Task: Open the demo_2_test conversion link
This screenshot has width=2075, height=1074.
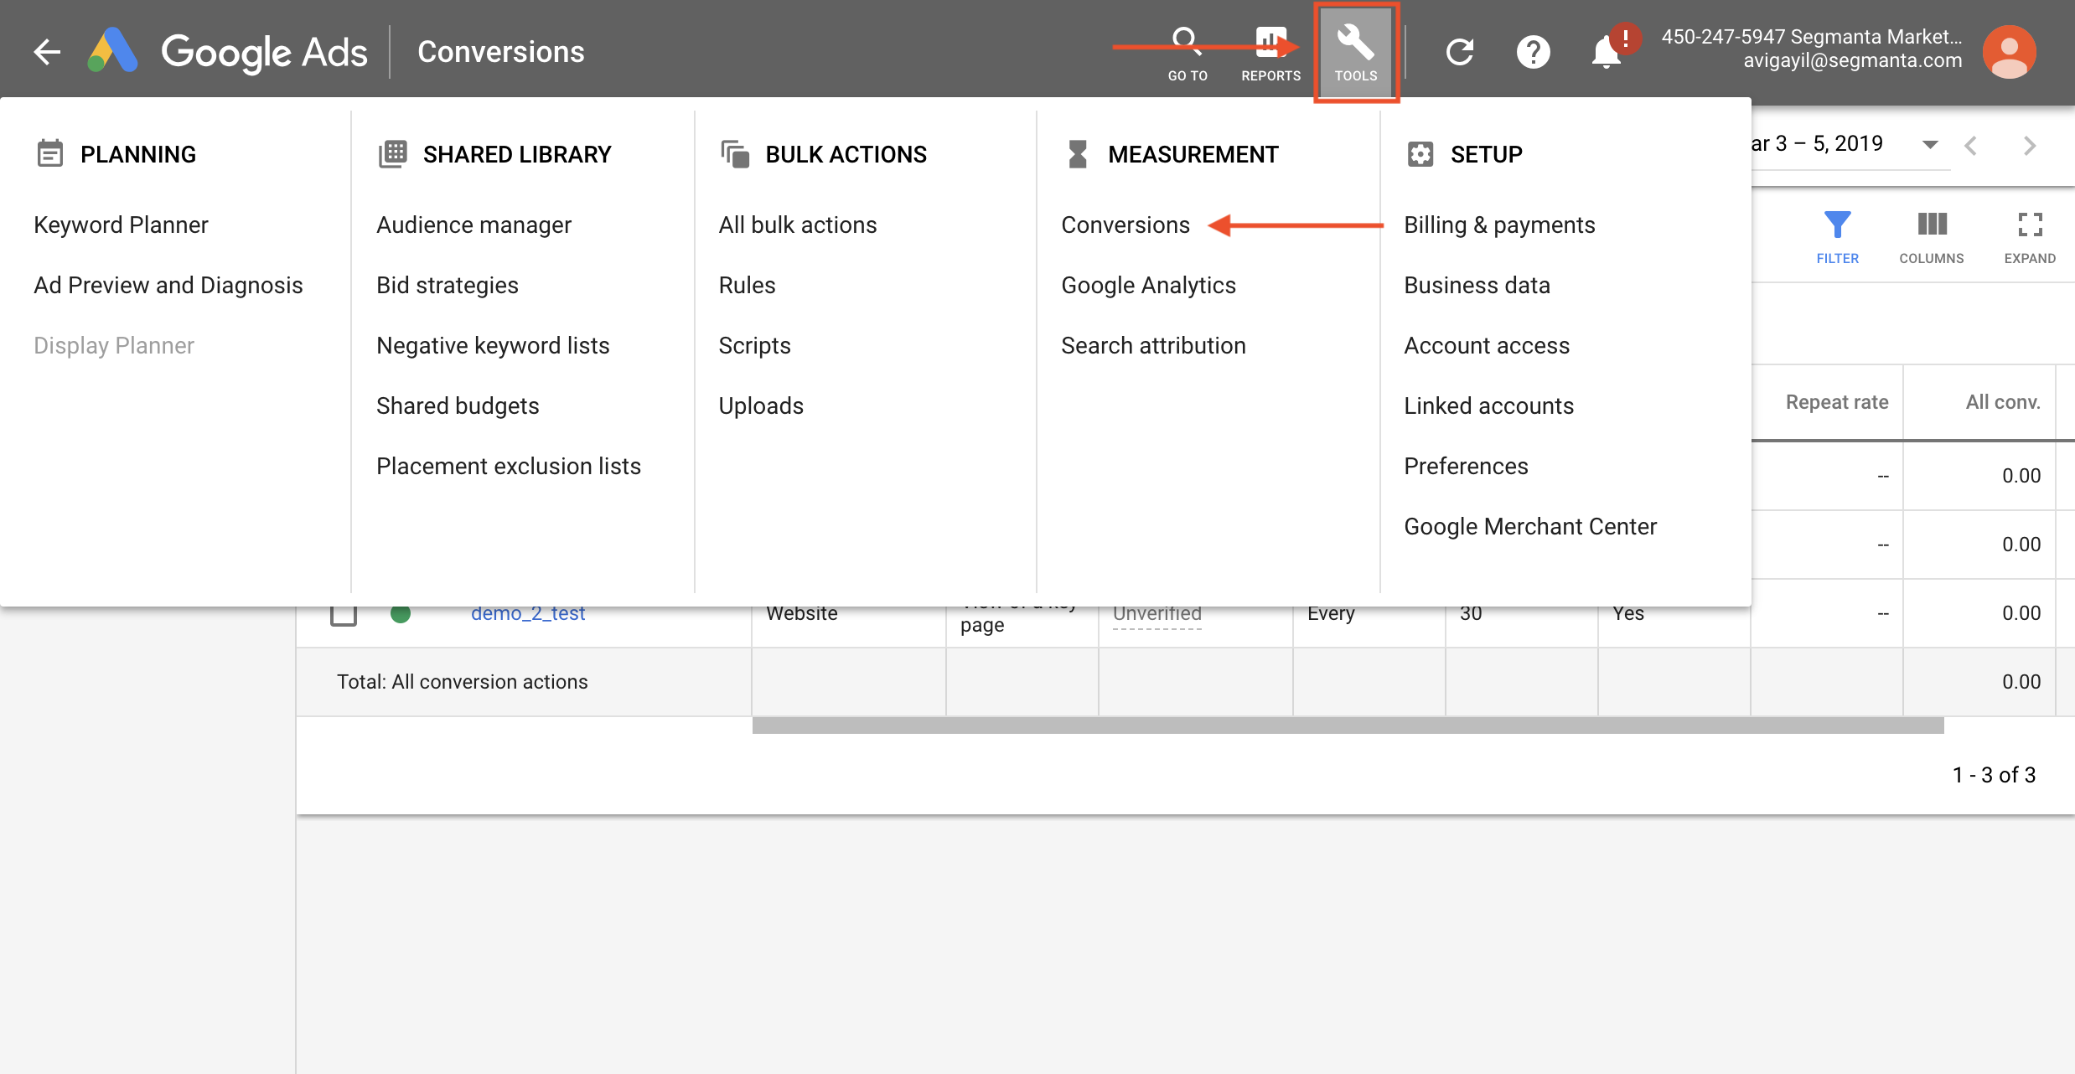Action: point(528,613)
